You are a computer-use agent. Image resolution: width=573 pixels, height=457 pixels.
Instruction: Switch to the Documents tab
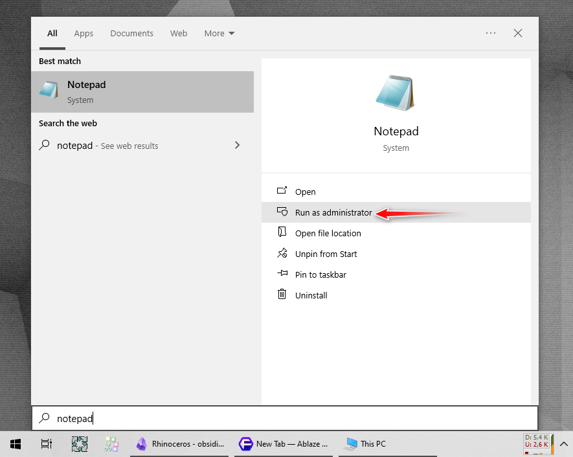[131, 34]
